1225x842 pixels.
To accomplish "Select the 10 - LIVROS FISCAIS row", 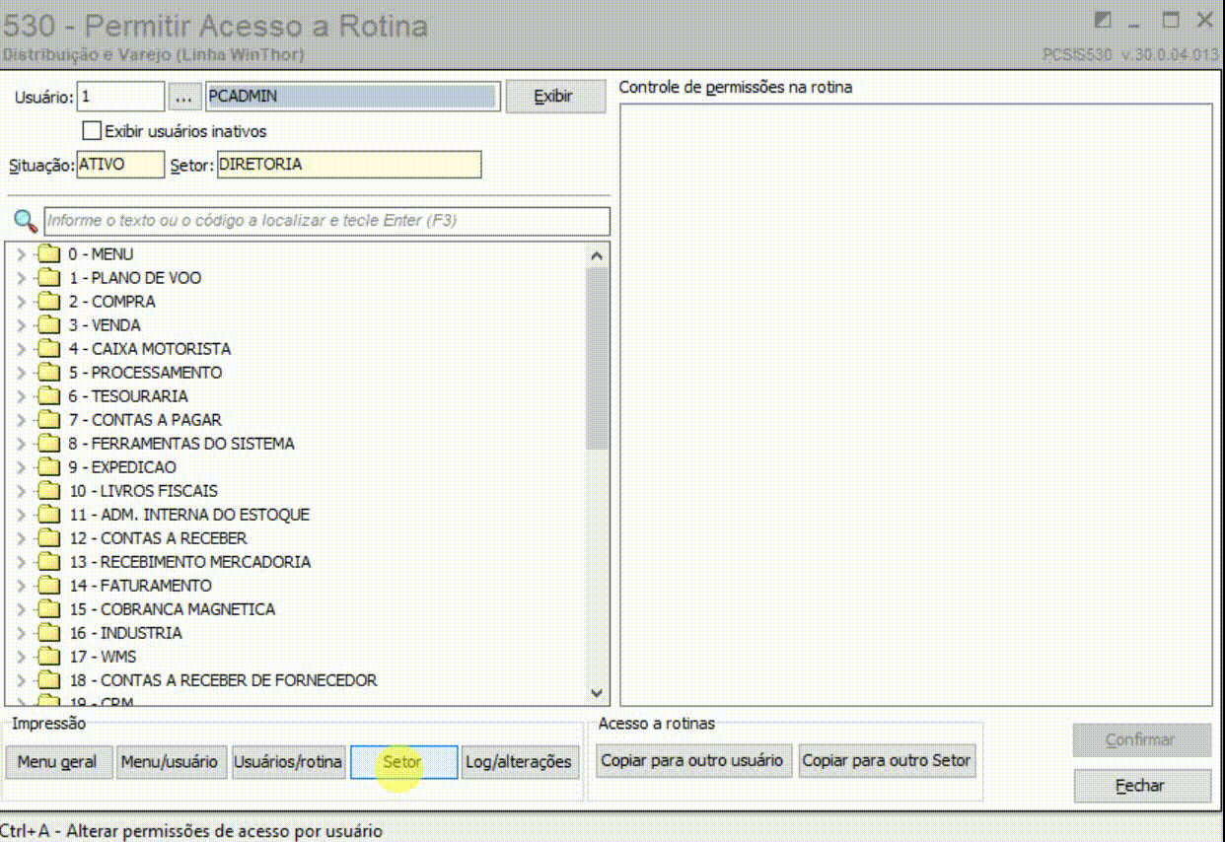I will click(143, 491).
